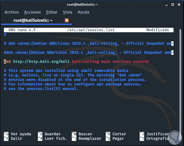Click the Buscar shortcut label

pyautogui.click(x=85, y=134)
